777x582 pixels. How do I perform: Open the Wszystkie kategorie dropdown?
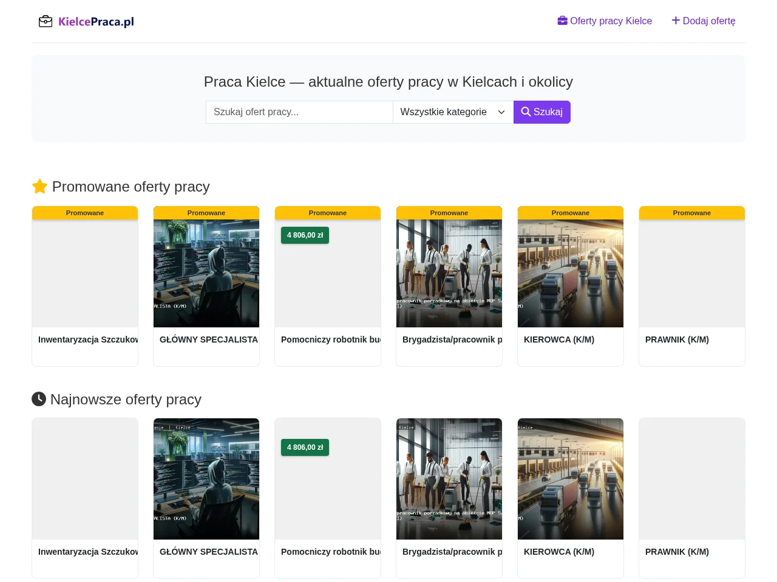[453, 112]
